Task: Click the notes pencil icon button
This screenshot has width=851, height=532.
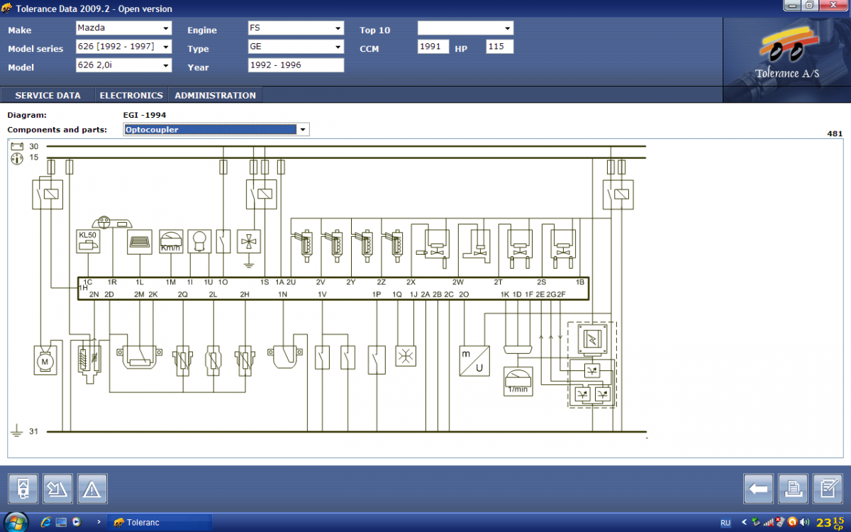Action: pos(828,489)
